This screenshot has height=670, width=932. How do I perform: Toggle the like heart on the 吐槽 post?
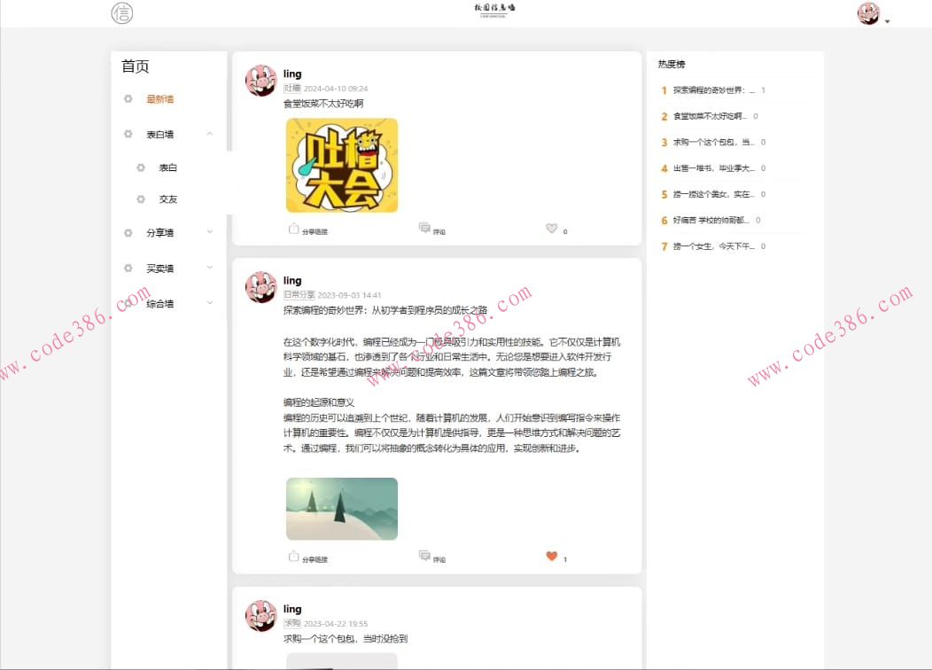point(552,229)
